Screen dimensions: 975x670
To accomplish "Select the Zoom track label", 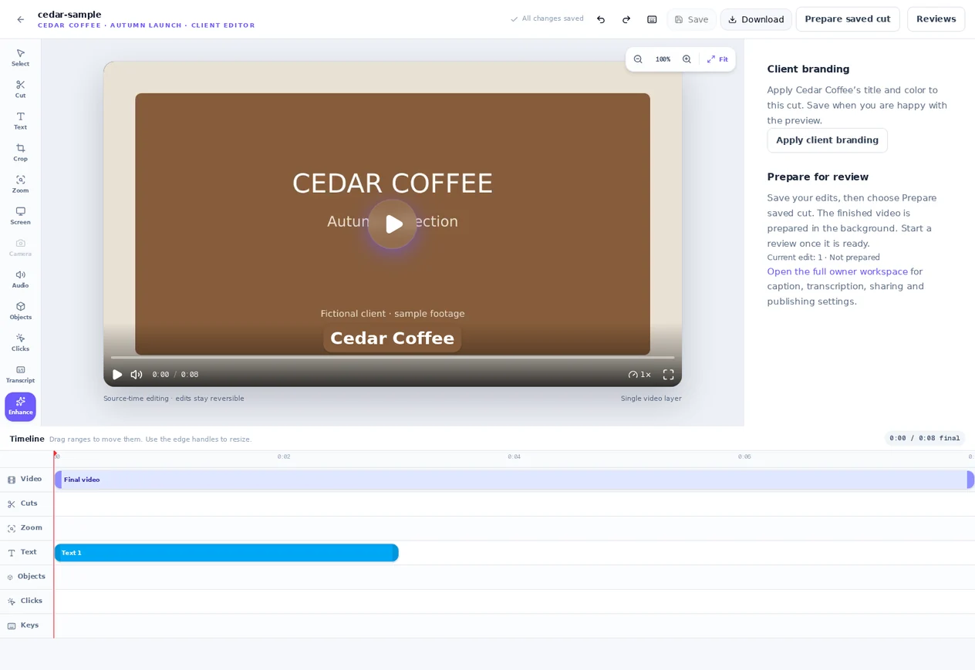I will tap(31, 527).
